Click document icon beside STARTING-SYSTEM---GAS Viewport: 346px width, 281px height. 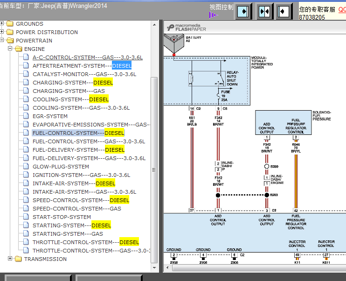[x=26, y=233]
